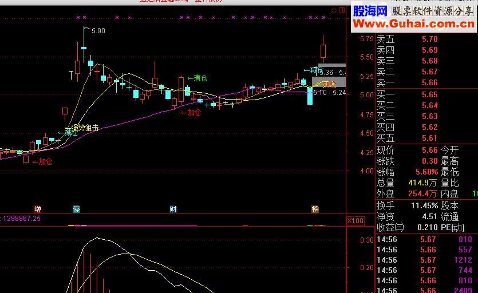Viewport: 478px width, 293px height.
Task: Click the 今开 label
Action: 449,150
